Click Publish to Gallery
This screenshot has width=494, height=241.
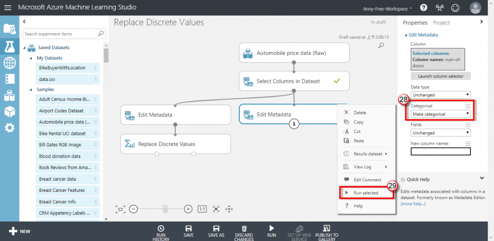pyautogui.click(x=327, y=233)
